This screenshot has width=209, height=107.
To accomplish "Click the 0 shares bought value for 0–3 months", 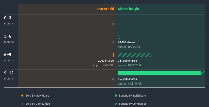I will pos(119,24).
